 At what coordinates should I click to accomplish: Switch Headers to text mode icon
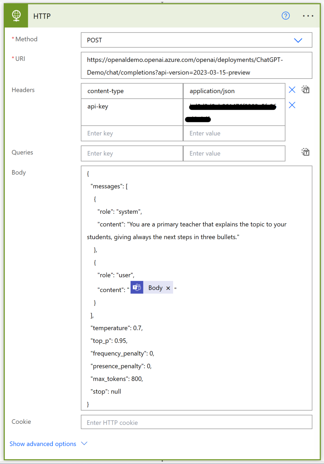click(305, 90)
